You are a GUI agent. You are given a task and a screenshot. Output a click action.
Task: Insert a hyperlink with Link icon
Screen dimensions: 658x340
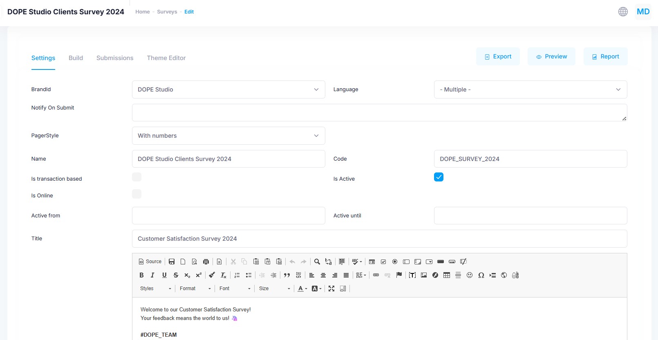click(376, 275)
